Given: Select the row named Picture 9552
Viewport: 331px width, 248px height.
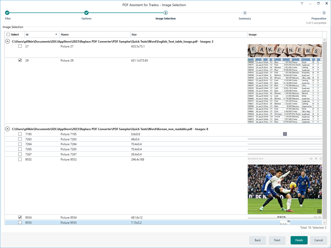Looking at the screenshot, I should pyautogui.click(x=163, y=186).
